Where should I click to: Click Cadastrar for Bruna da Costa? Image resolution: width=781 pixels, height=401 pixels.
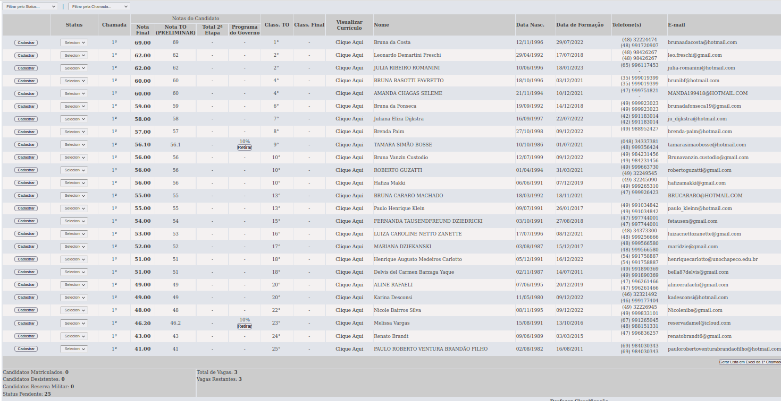26,42
